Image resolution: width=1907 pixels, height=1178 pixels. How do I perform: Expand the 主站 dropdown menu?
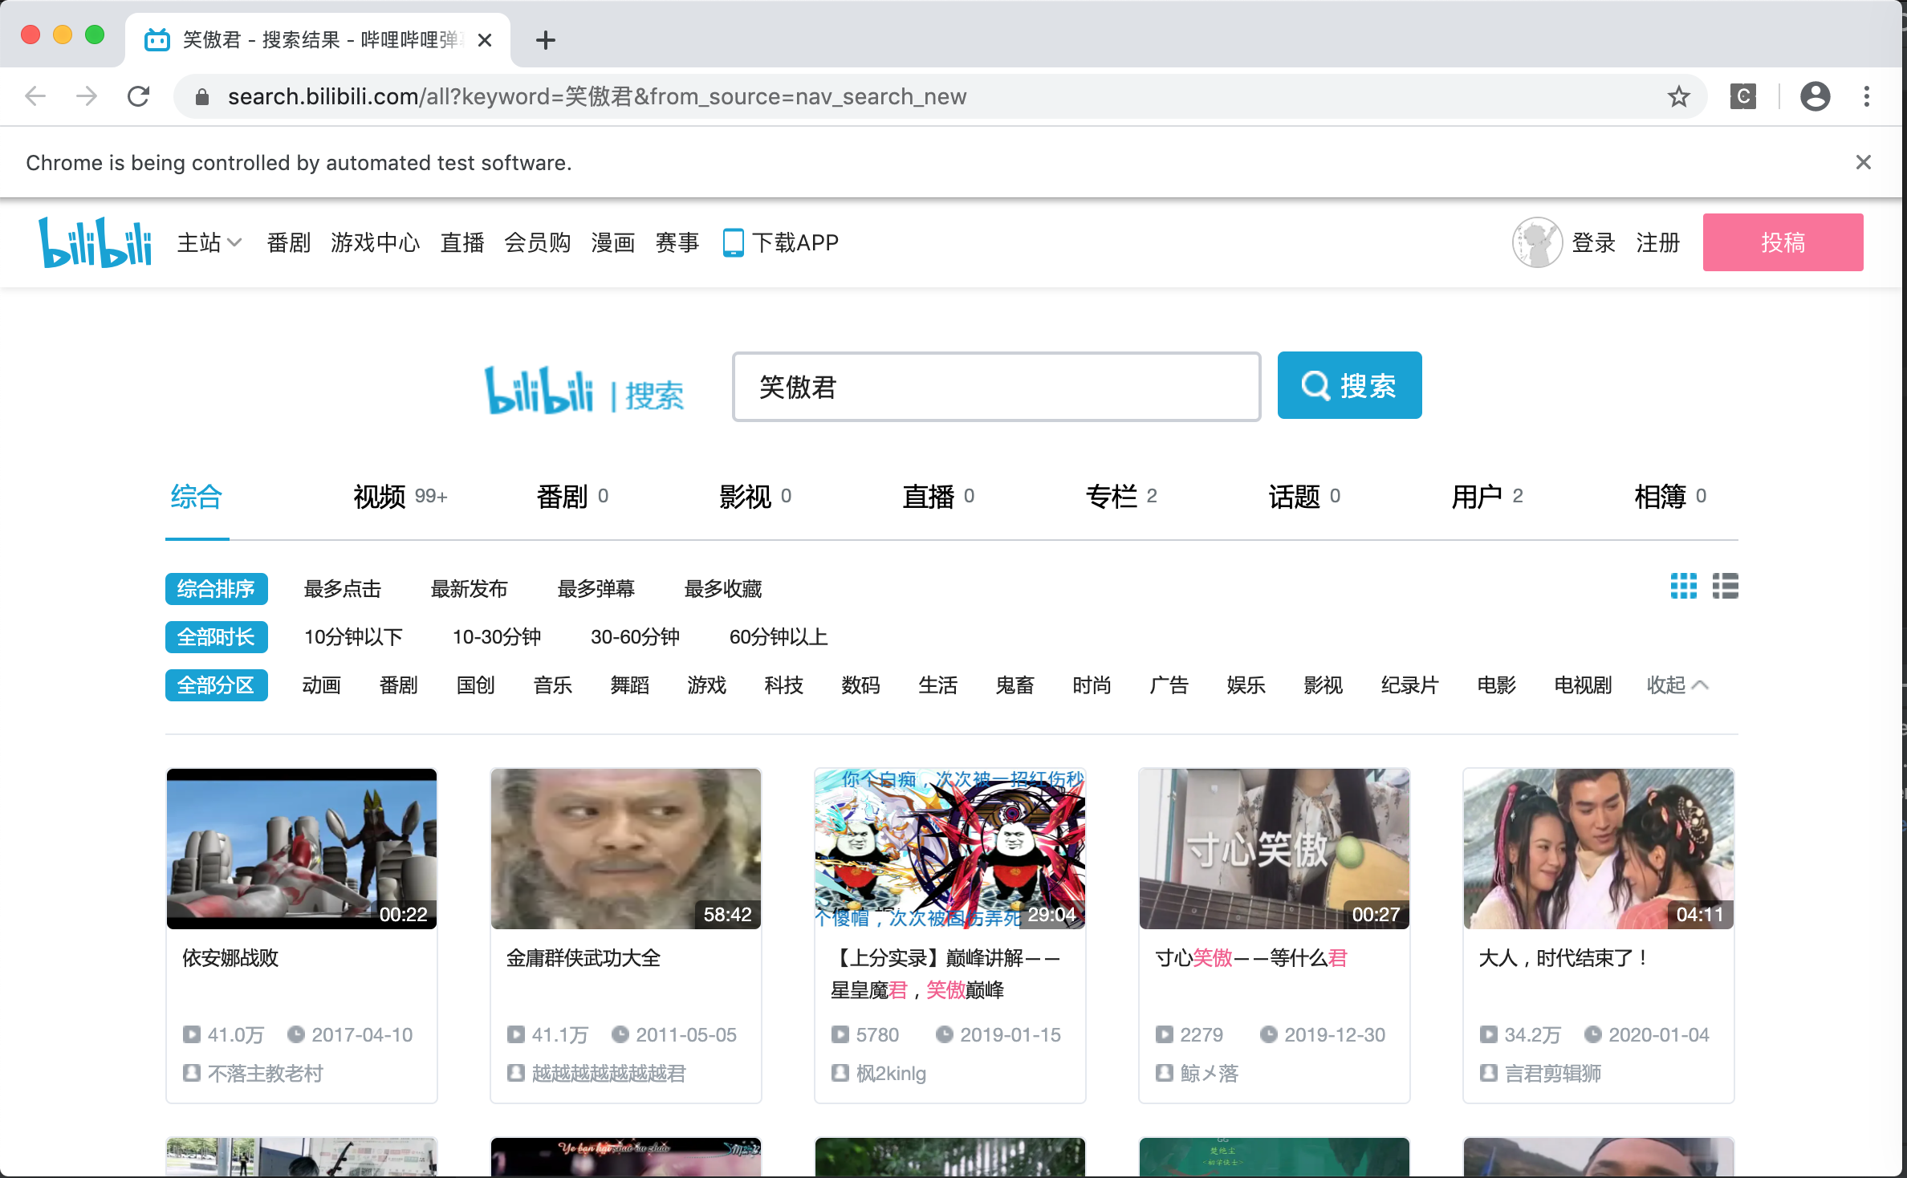point(209,242)
